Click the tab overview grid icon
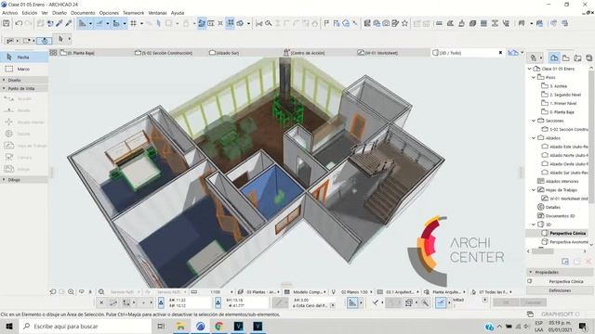 (x=53, y=53)
